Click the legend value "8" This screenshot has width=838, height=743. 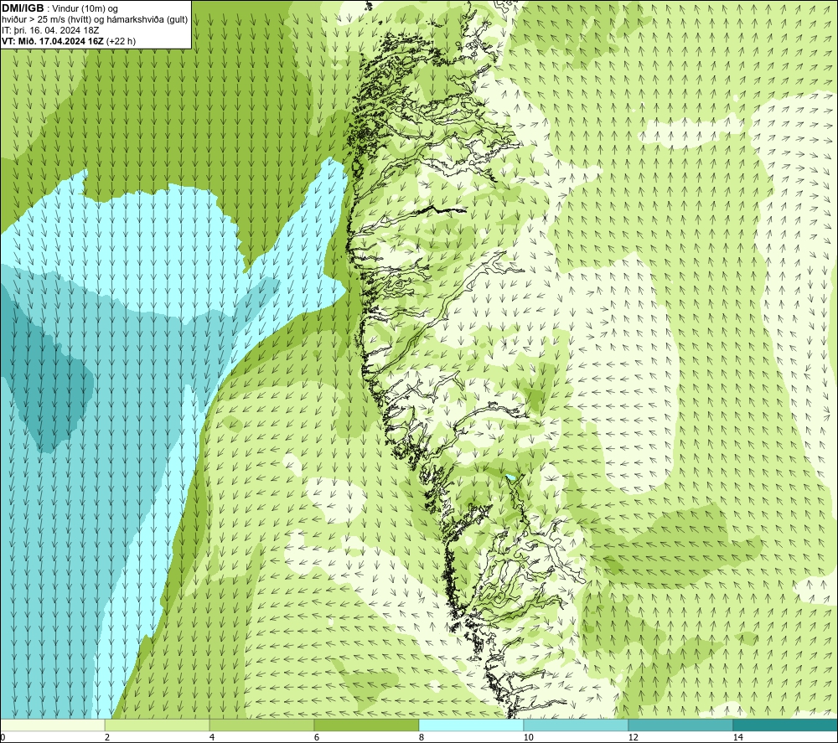coord(422,737)
